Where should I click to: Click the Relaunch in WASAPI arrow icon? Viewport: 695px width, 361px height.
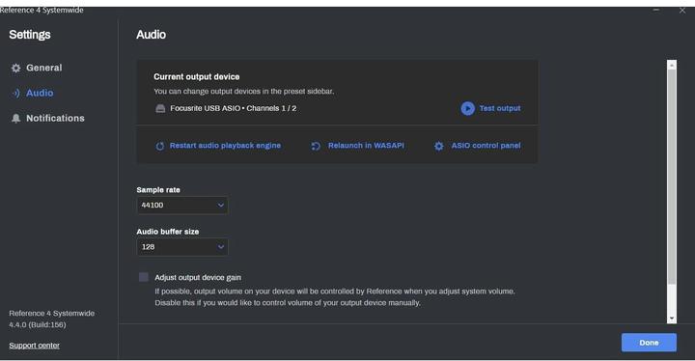316,146
